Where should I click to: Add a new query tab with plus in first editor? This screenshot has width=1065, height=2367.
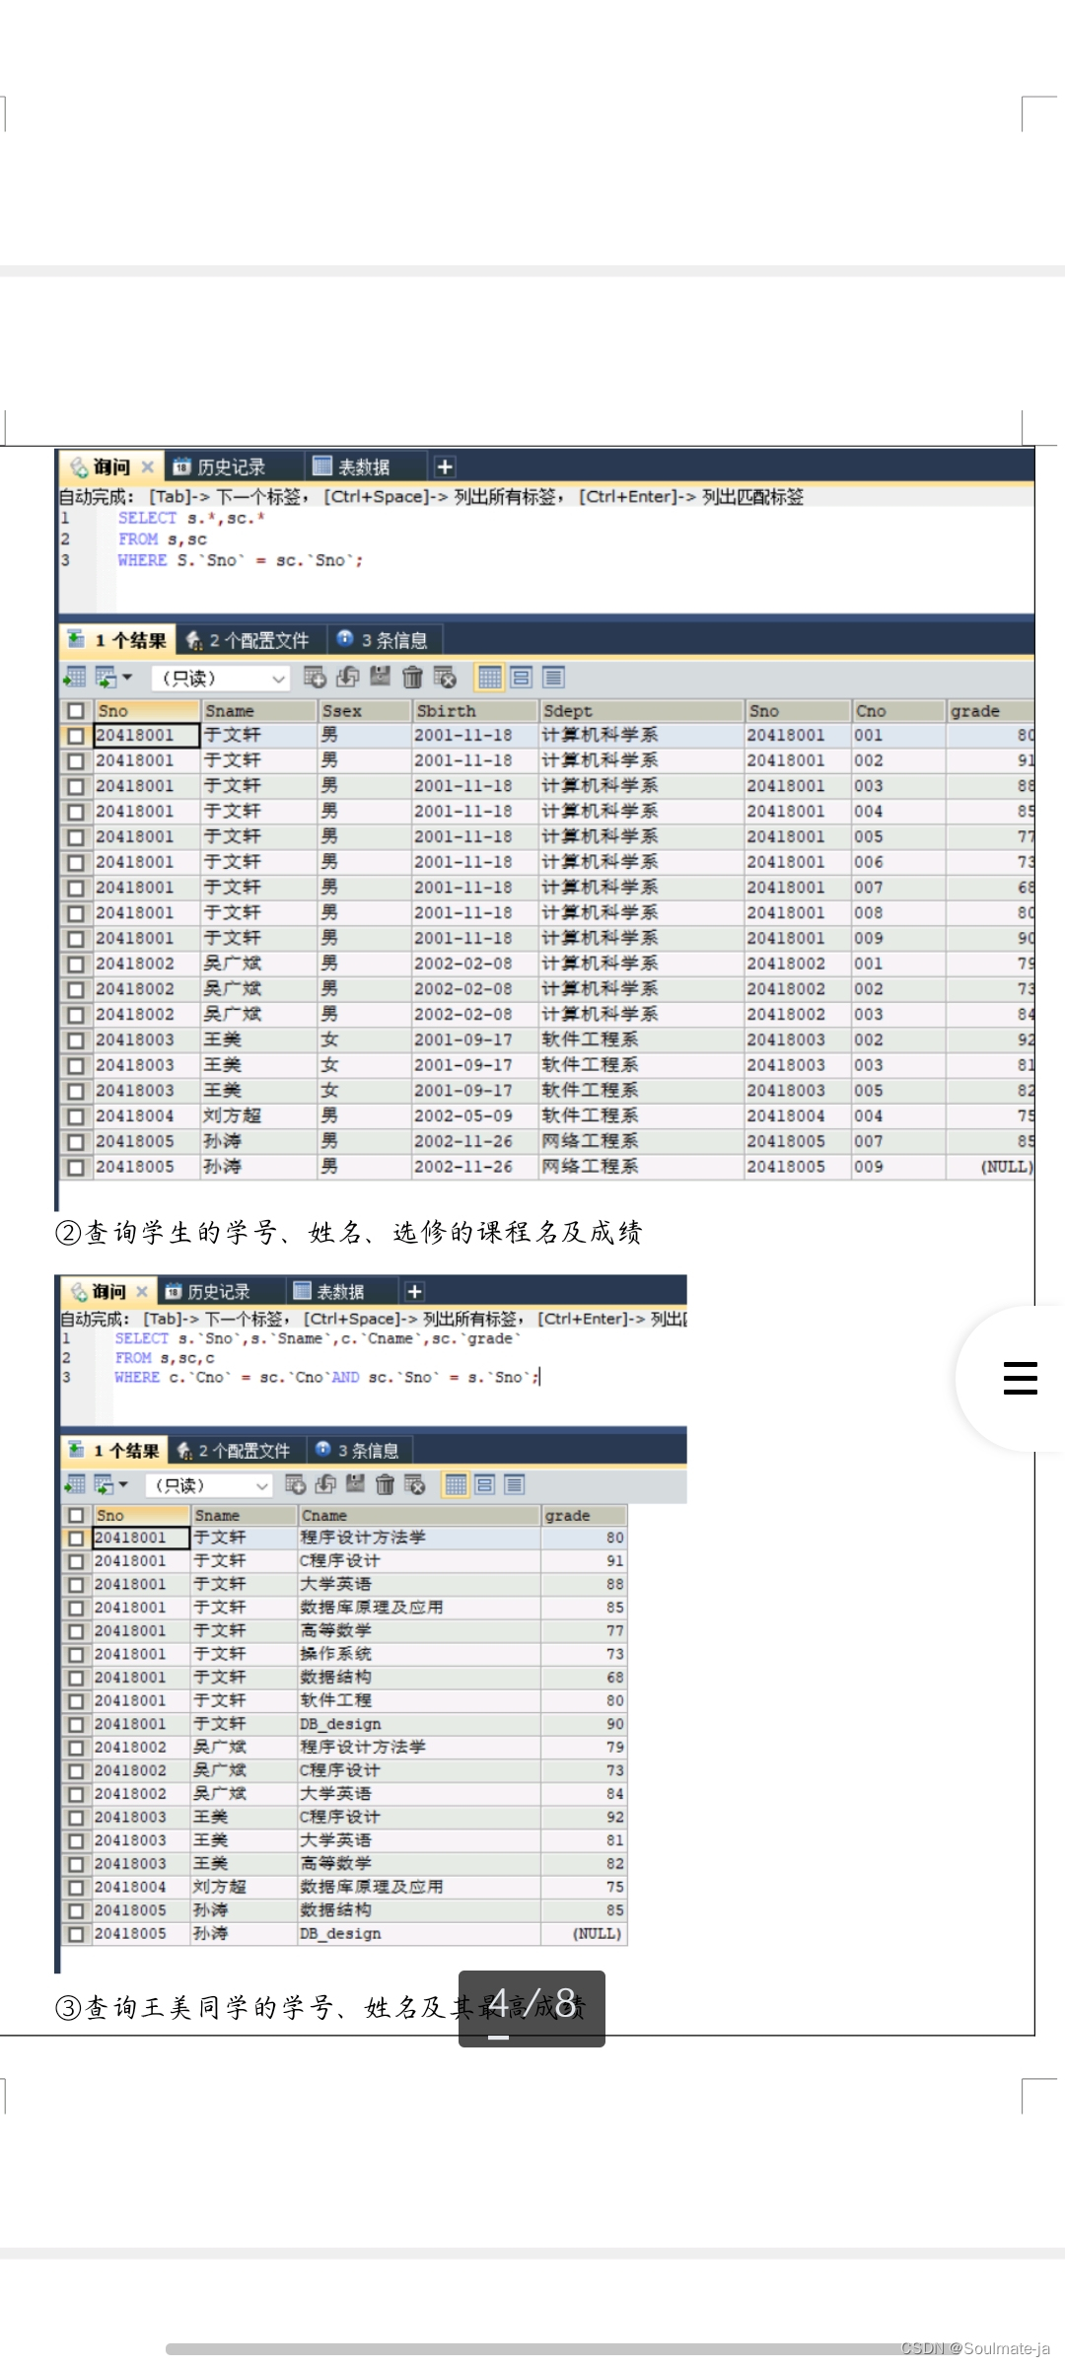(445, 466)
